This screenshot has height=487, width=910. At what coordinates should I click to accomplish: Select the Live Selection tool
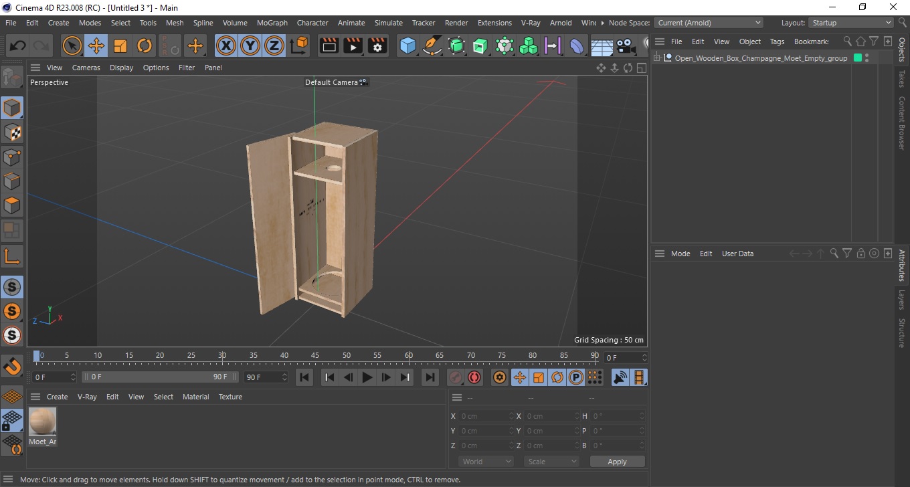72,46
